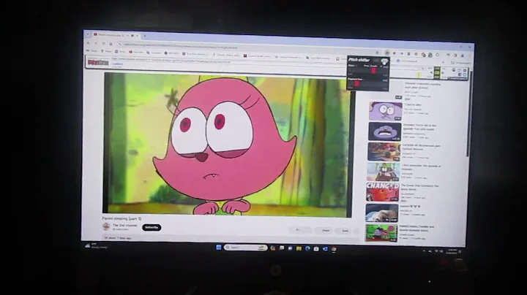Screen dimensions: 527x295
Task: Click the active Parent simping browser tab
Action: pyautogui.click(x=116, y=35)
